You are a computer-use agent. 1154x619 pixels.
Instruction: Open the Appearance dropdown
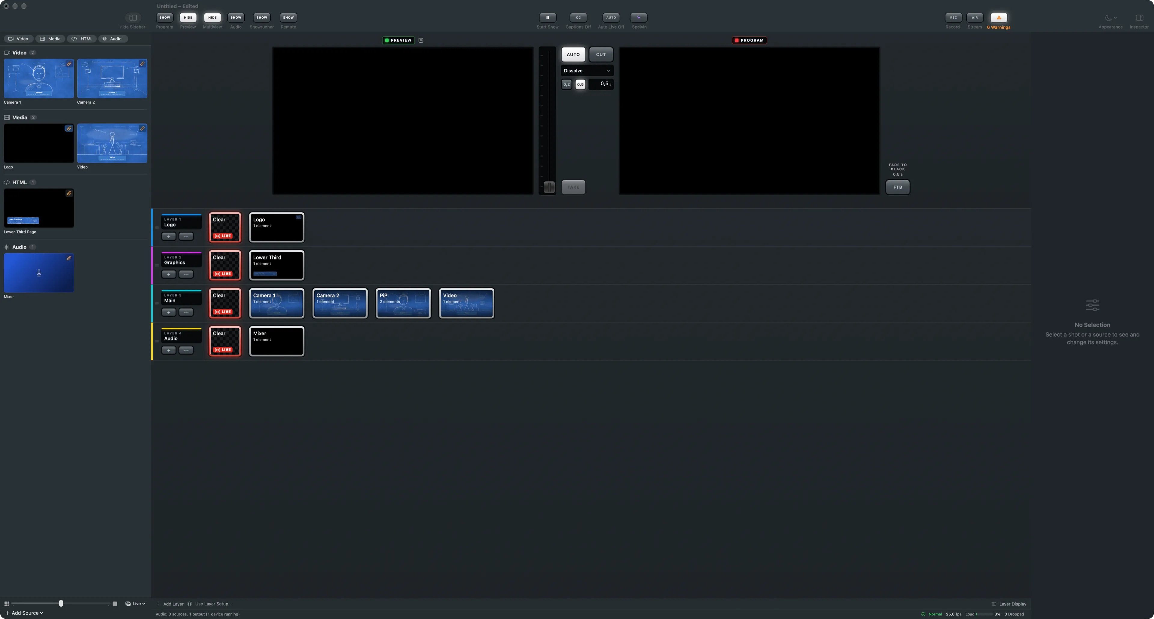1110,17
